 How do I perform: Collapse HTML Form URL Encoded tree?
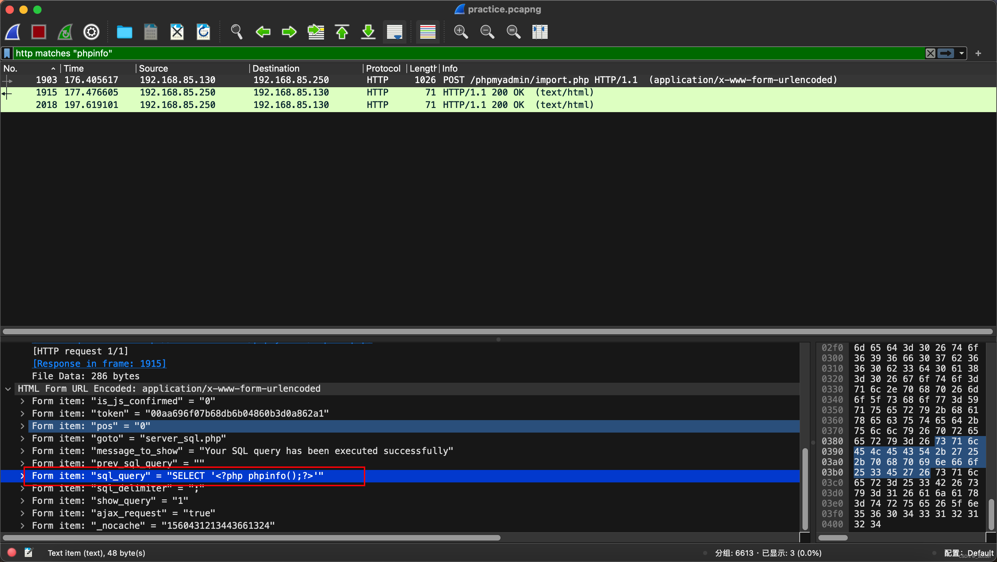(x=8, y=389)
